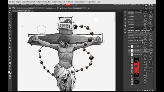164x92 pixels.
Task: Toggle lock image pixels brush icon
Action: click(138, 40)
